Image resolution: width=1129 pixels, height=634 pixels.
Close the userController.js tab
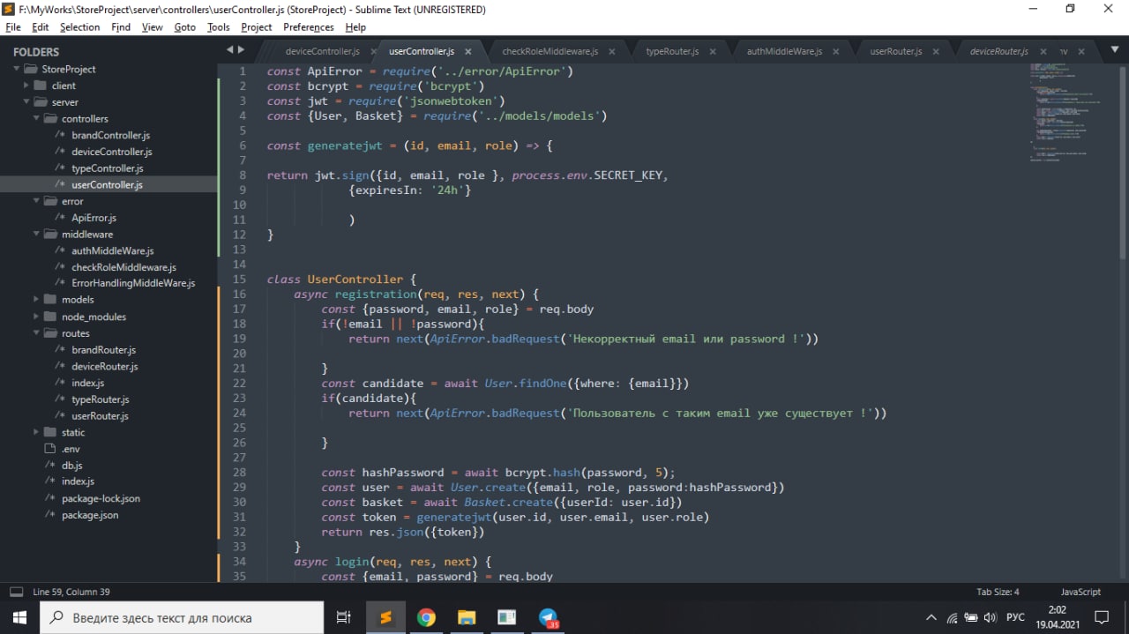[468, 52]
